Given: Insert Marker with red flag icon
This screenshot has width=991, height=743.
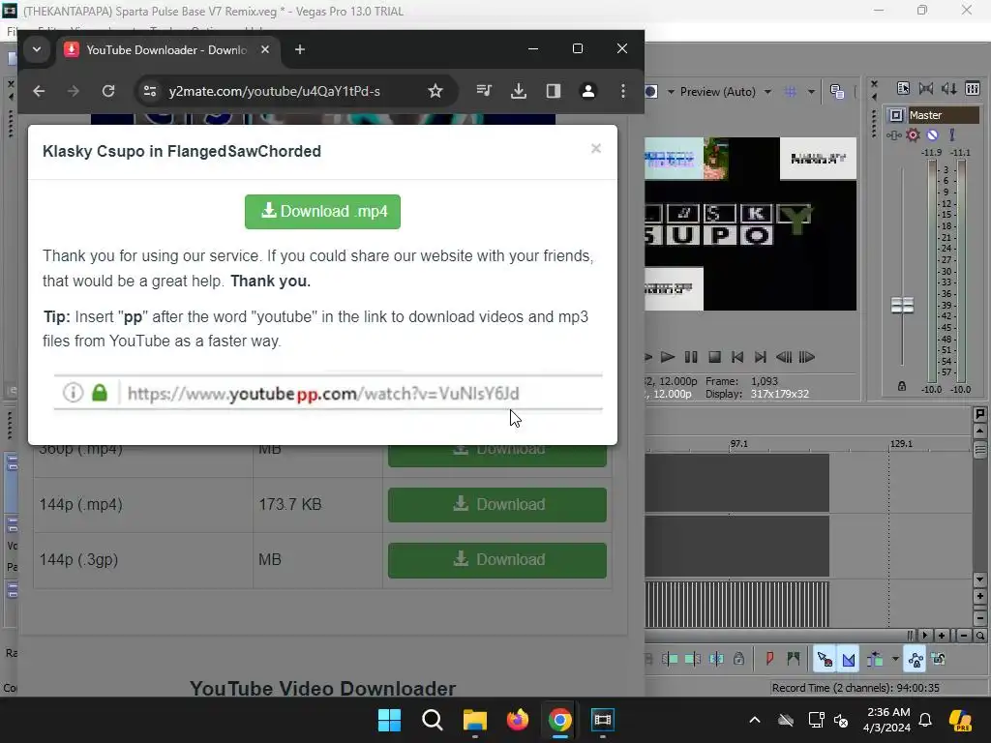Looking at the screenshot, I should pyautogui.click(x=769, y=660).
